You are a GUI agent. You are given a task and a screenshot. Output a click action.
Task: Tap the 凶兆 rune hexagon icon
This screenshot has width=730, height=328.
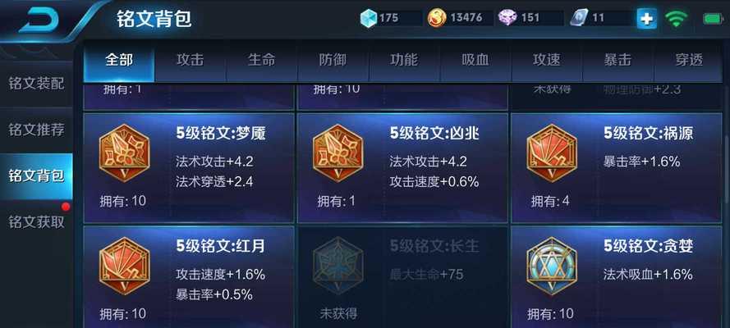338,153
